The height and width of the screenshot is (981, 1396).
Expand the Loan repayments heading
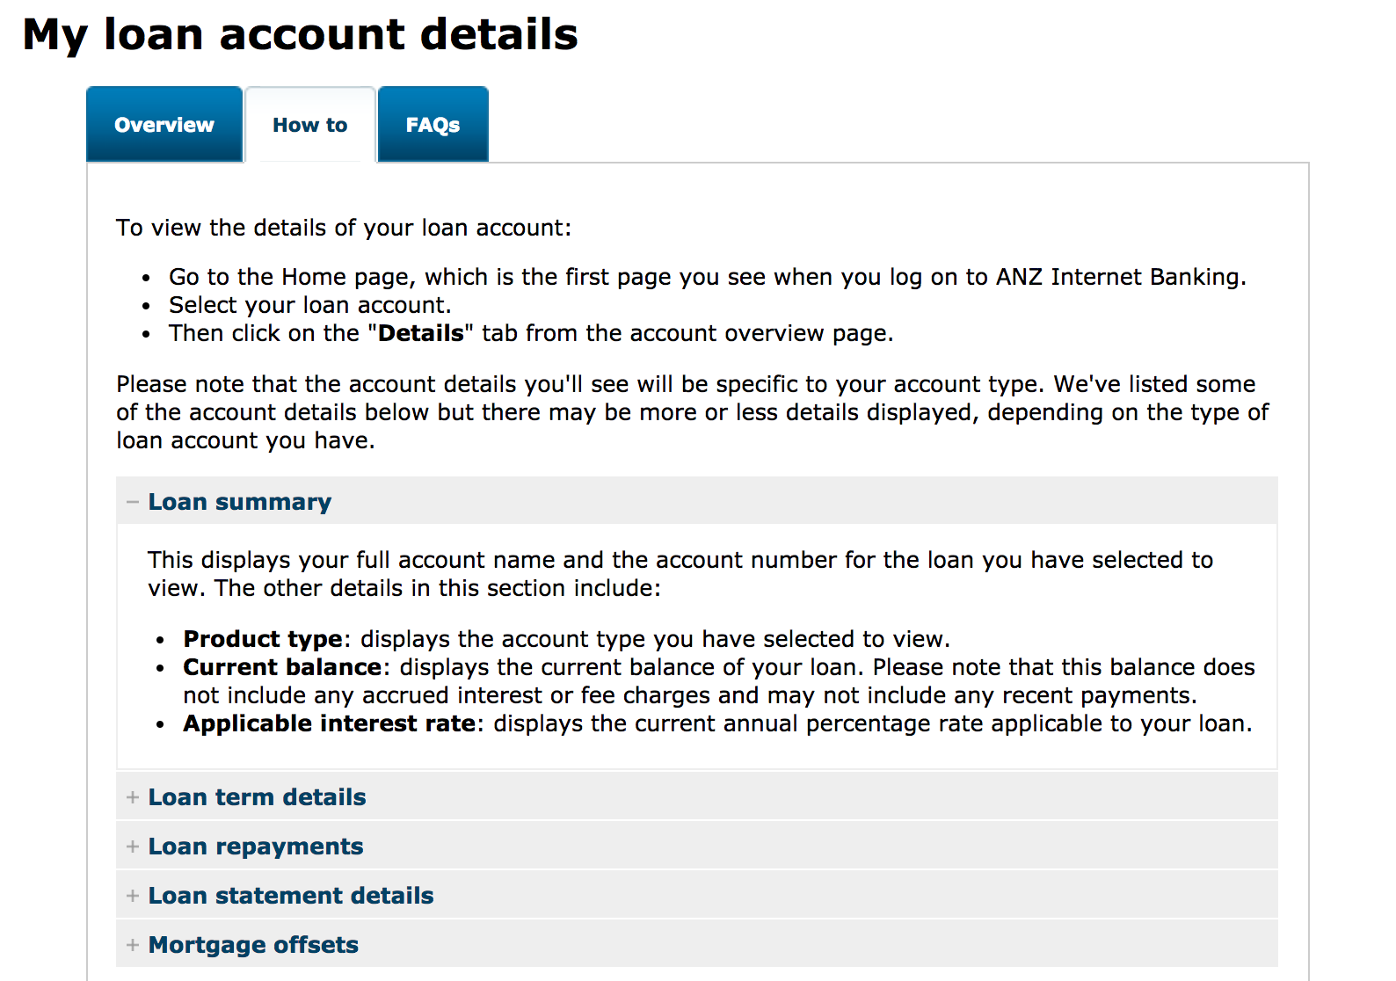[256, 847]
